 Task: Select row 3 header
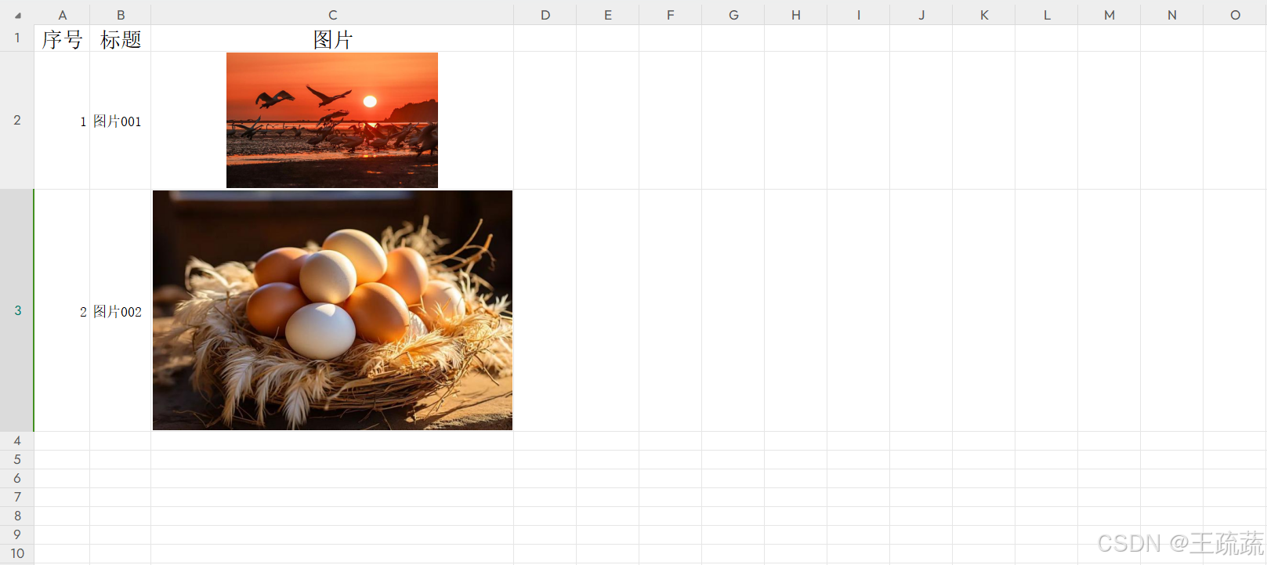[x=17, y=310]
